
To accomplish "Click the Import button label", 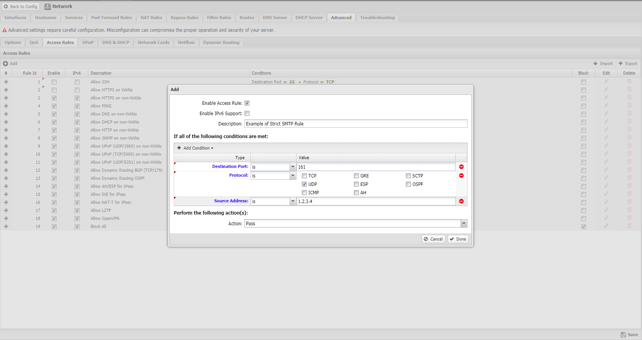I will point(606,63).
